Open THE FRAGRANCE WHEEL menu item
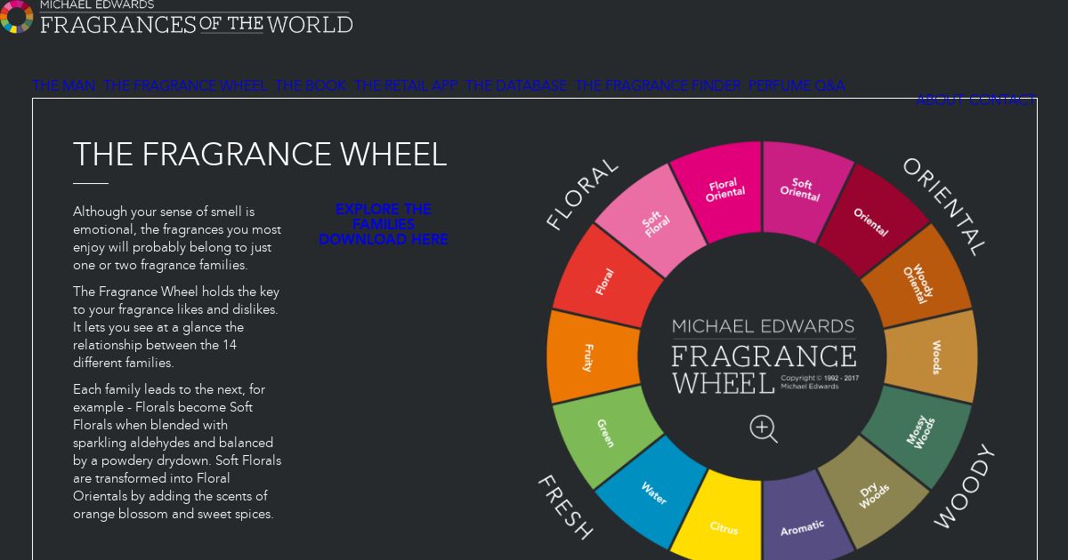The height and width of the screenshot is (560, 1068). (185, 86)
